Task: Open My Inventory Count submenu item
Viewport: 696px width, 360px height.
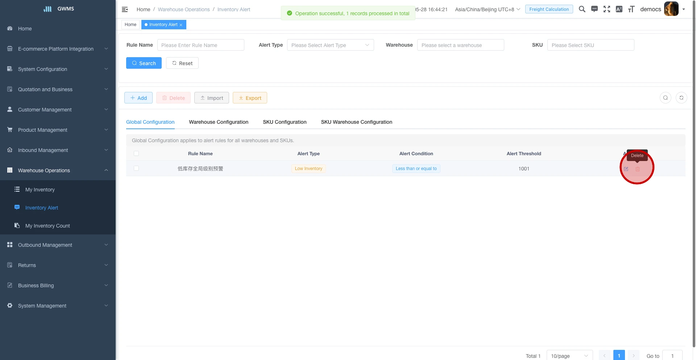Action: pyautogui.click(x=58, y=226)
